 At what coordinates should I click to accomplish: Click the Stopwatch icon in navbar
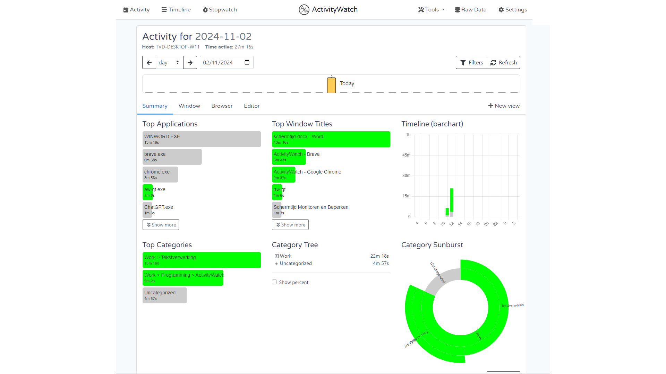click(x=205, y=10)
